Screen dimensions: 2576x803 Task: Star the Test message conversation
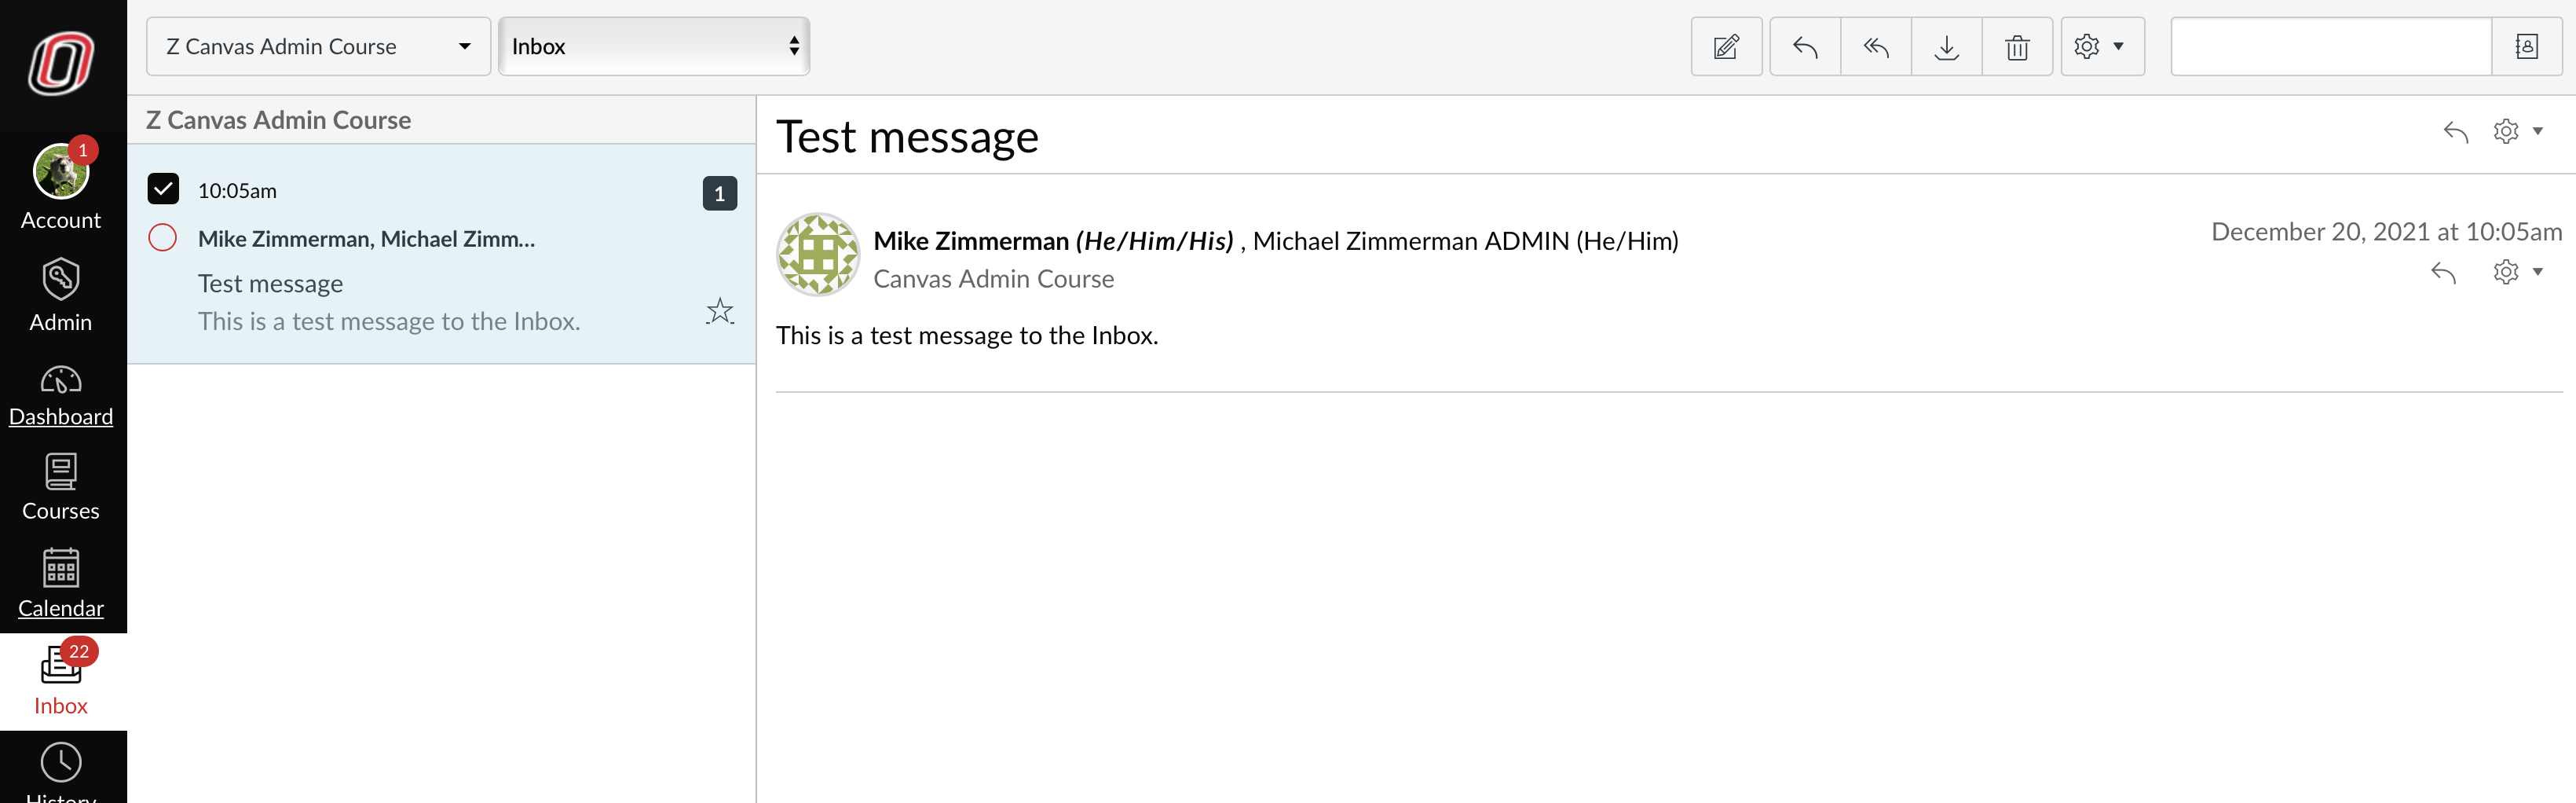(x=719, y=311)
